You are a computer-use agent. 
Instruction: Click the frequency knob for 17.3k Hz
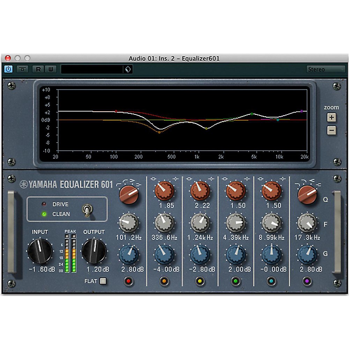tap(307, 223)
